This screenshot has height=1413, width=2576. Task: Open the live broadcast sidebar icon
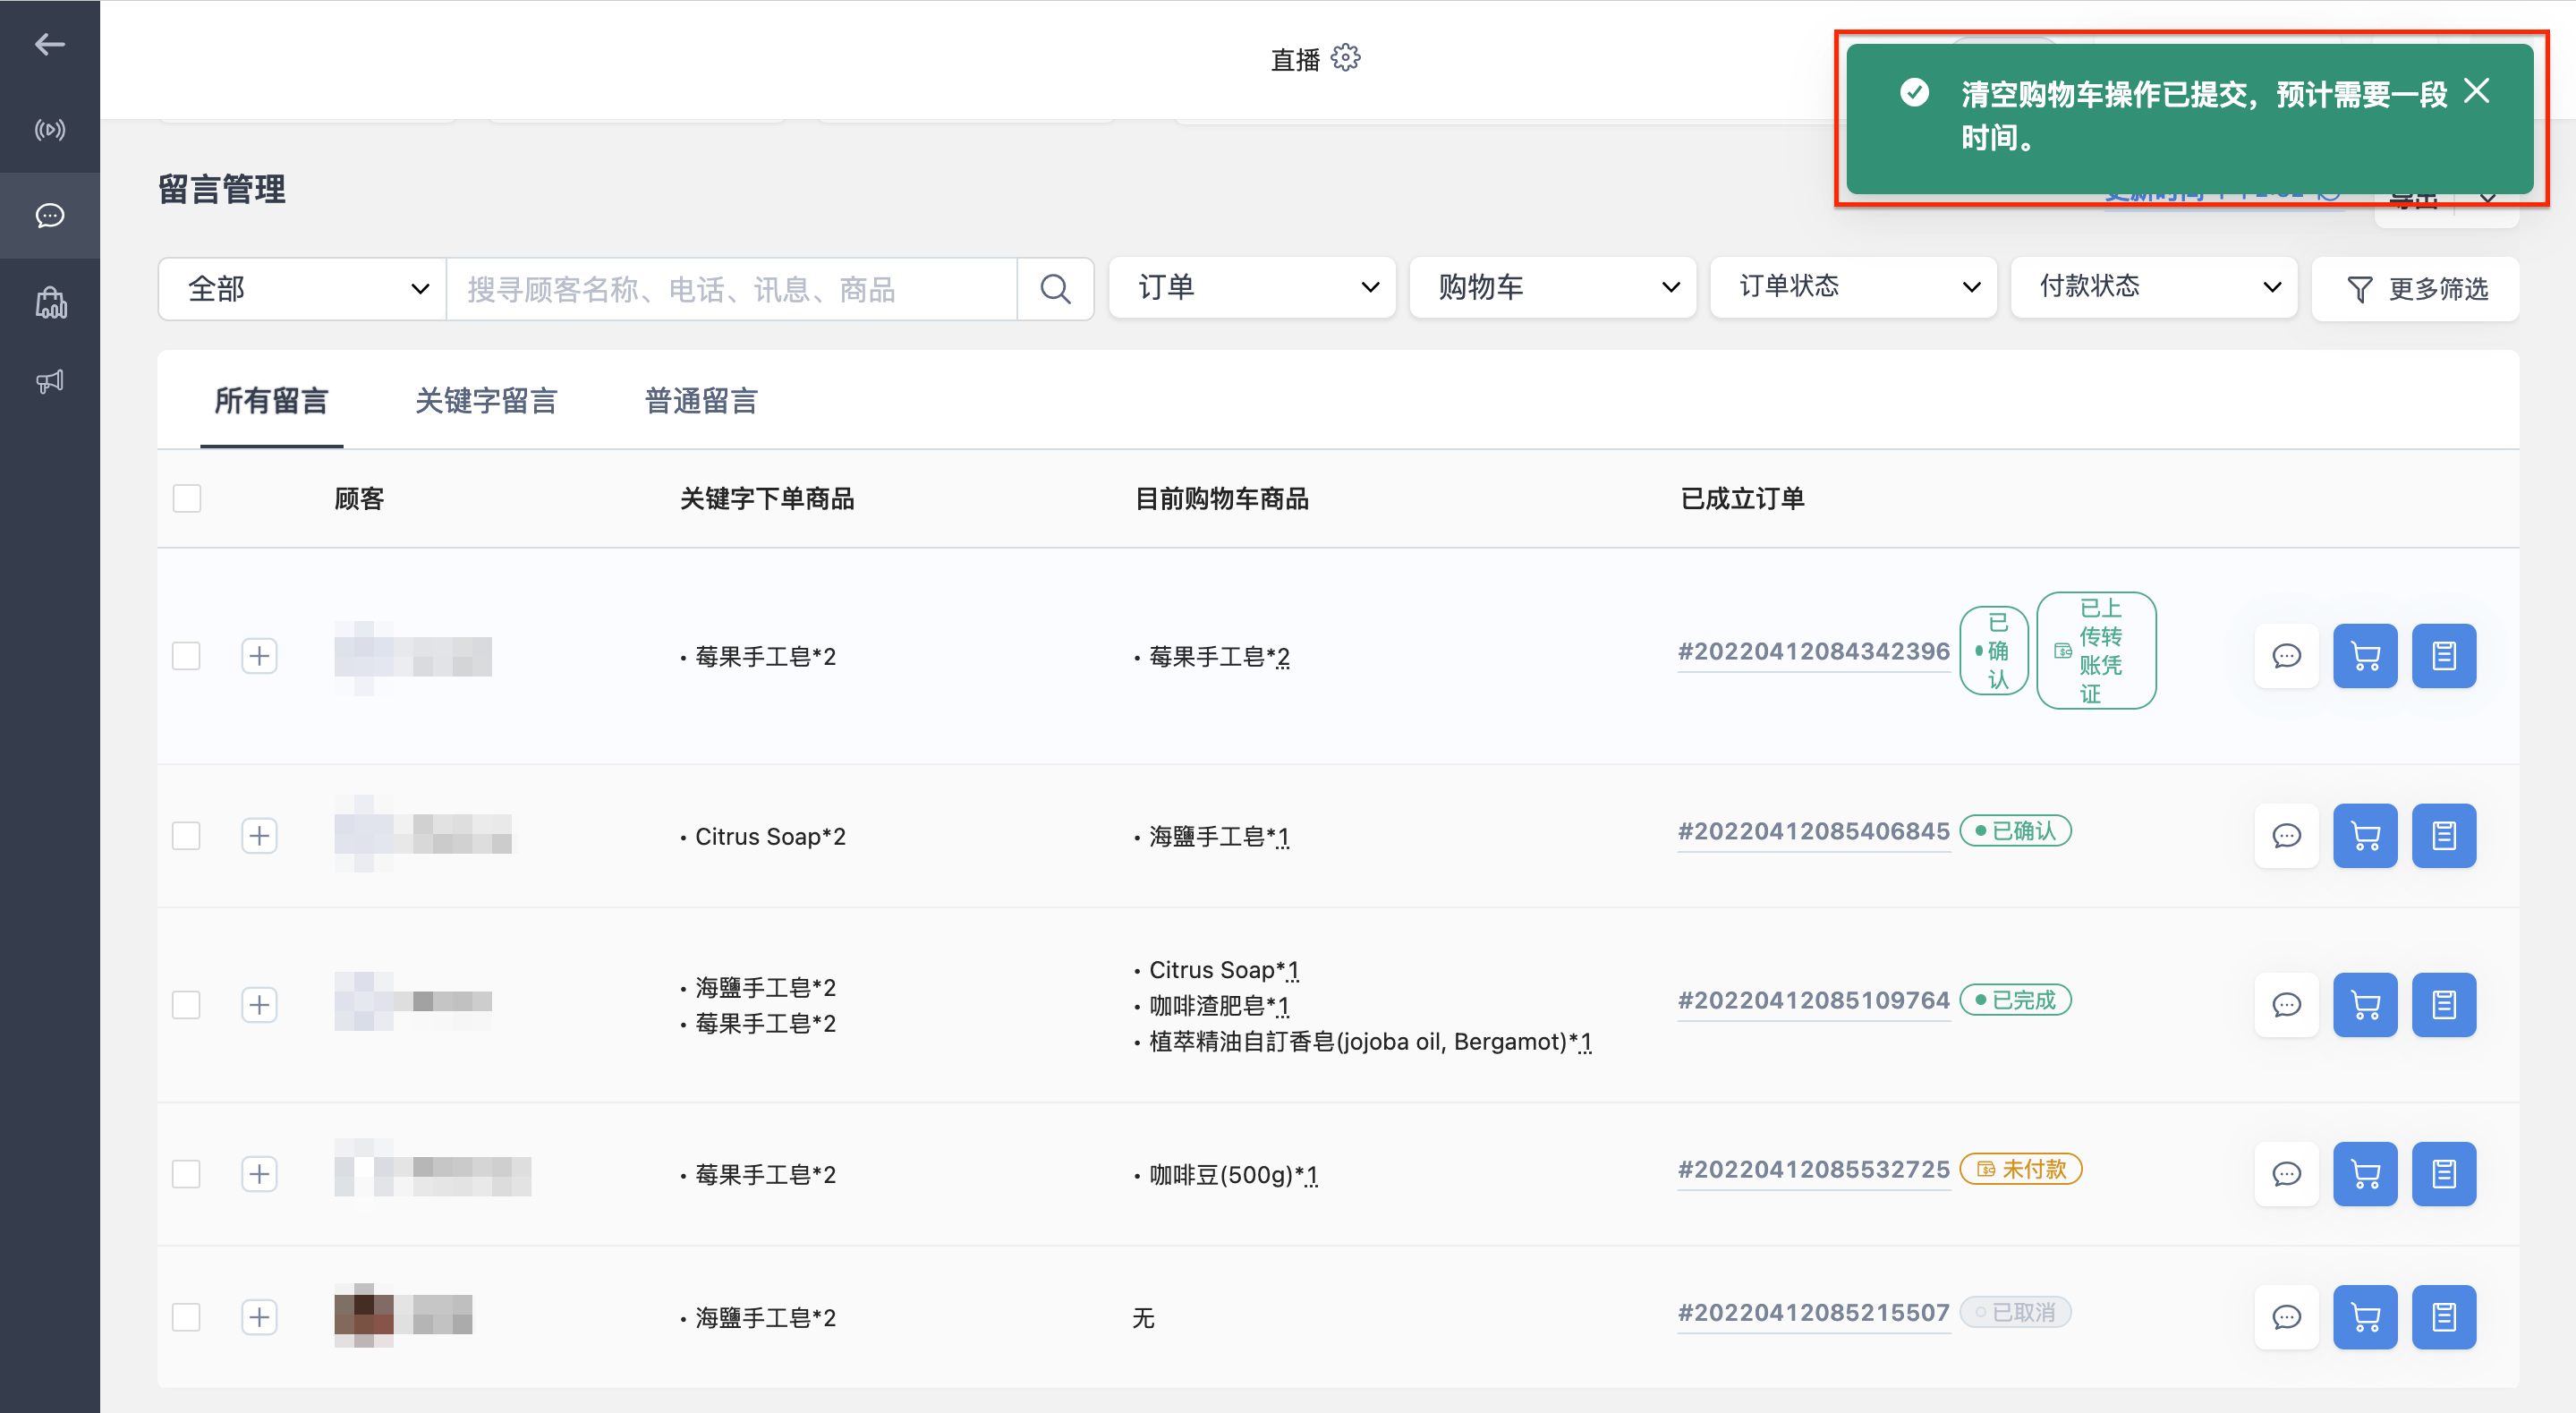(49, 130)
